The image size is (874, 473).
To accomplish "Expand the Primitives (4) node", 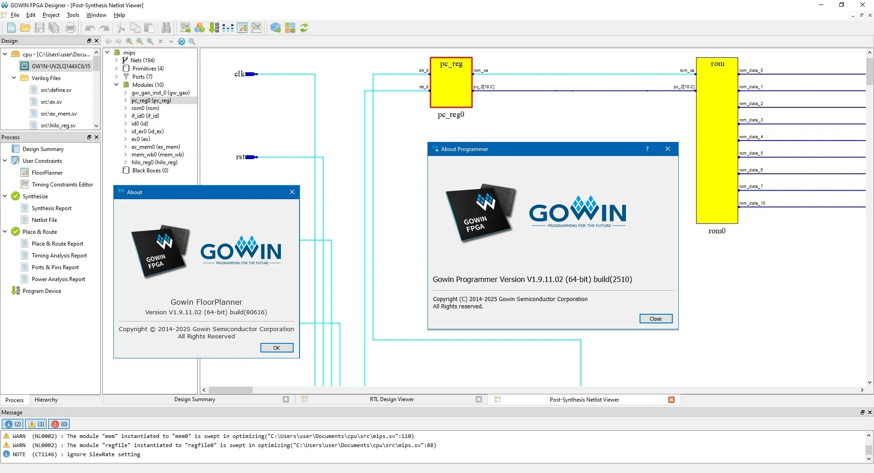I will point(117,68).
